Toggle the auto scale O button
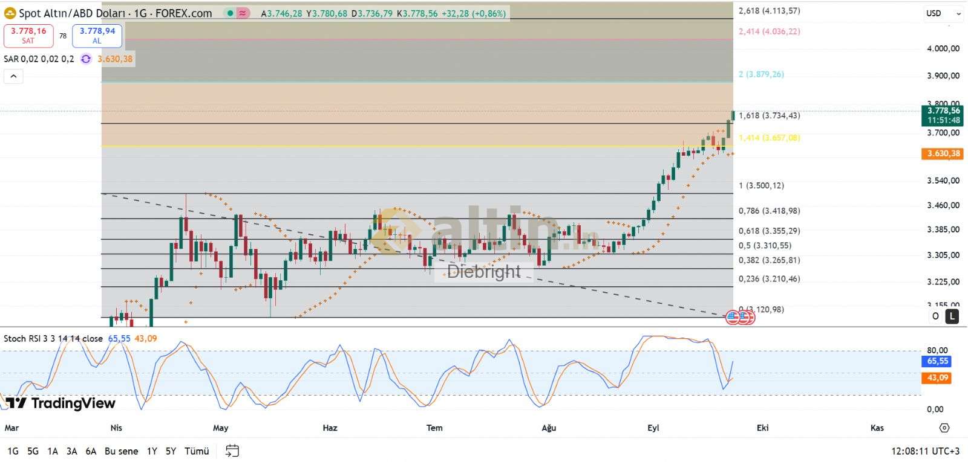 (x=935, y=316)
